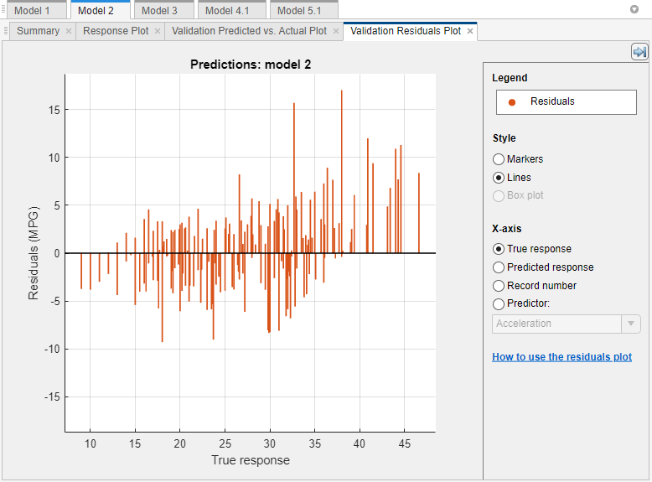
Task: Open the Acceleration predictor dropdown
Action: 629,324
